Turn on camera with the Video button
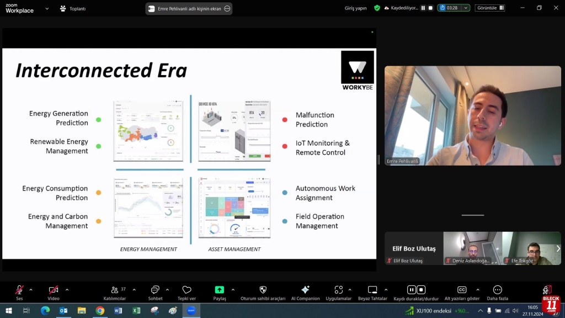 tap(54, 290)
